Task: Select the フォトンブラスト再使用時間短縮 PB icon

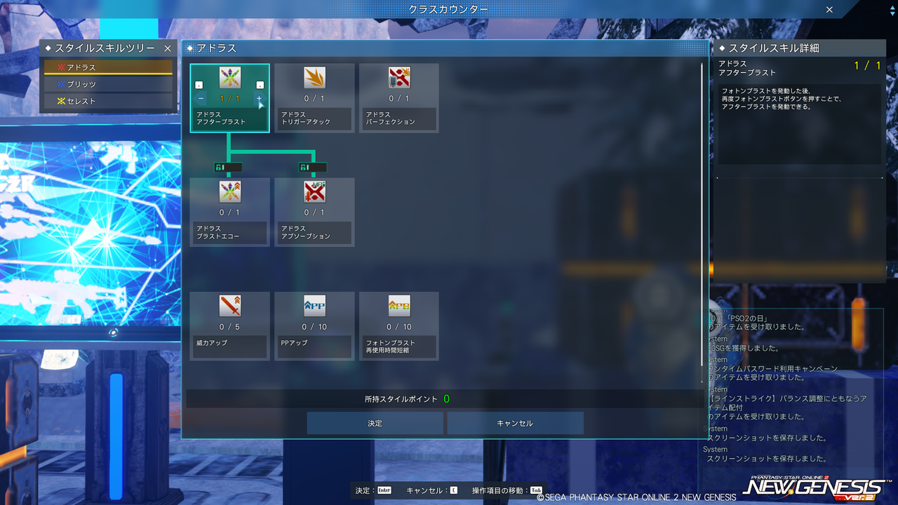Action: tap(399, 306)
